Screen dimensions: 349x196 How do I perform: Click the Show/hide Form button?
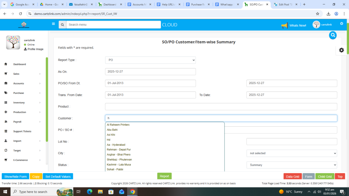pyautogui.click(x=15, y=177)
